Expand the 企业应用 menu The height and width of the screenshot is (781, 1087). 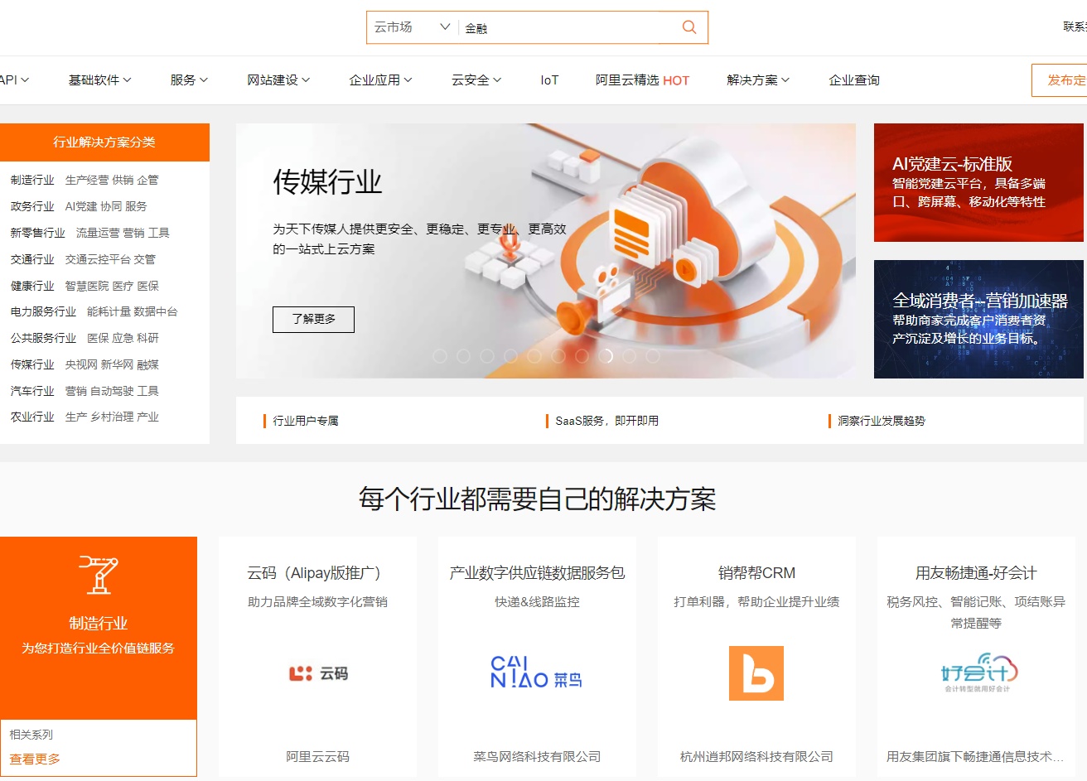point(380,80)
